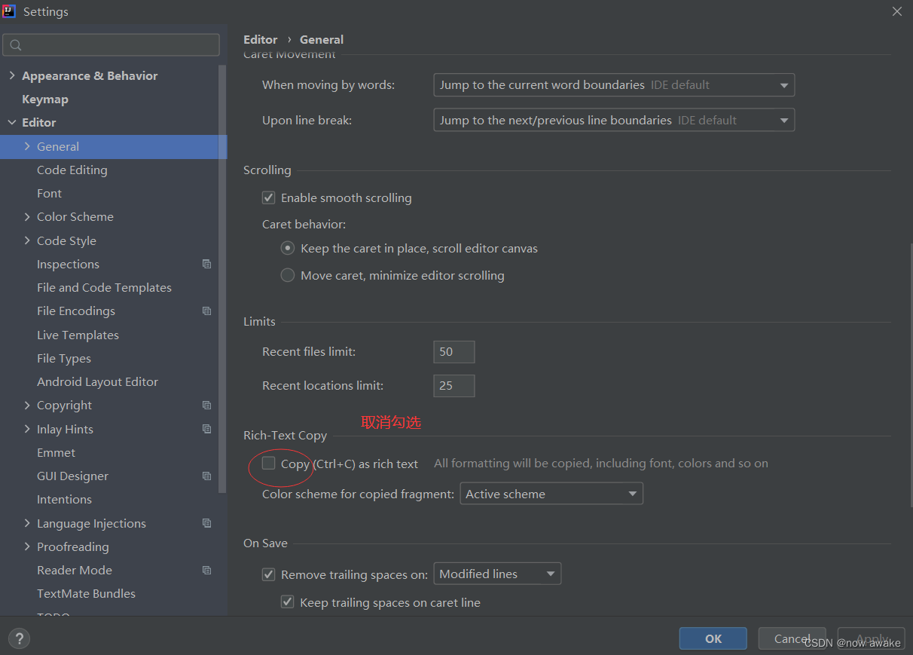Image resolution: width=913 pixels, height=655 pixels.
Task: Click the OK button
Action: coord(713,638)
